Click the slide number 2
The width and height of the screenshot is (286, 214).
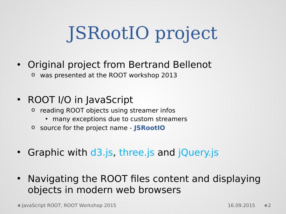(x=269, y=205)
